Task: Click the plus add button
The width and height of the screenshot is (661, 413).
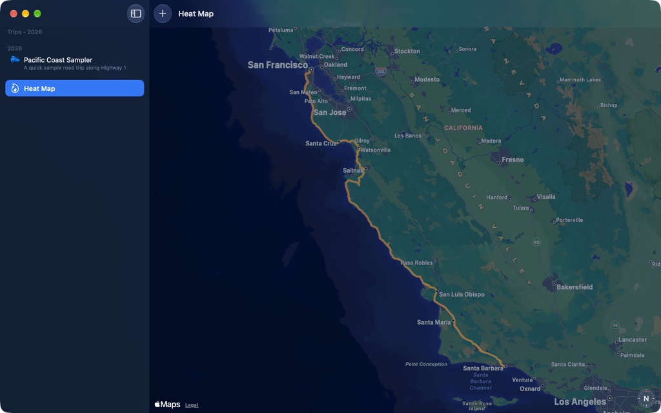Action: (x=163, y=14)
